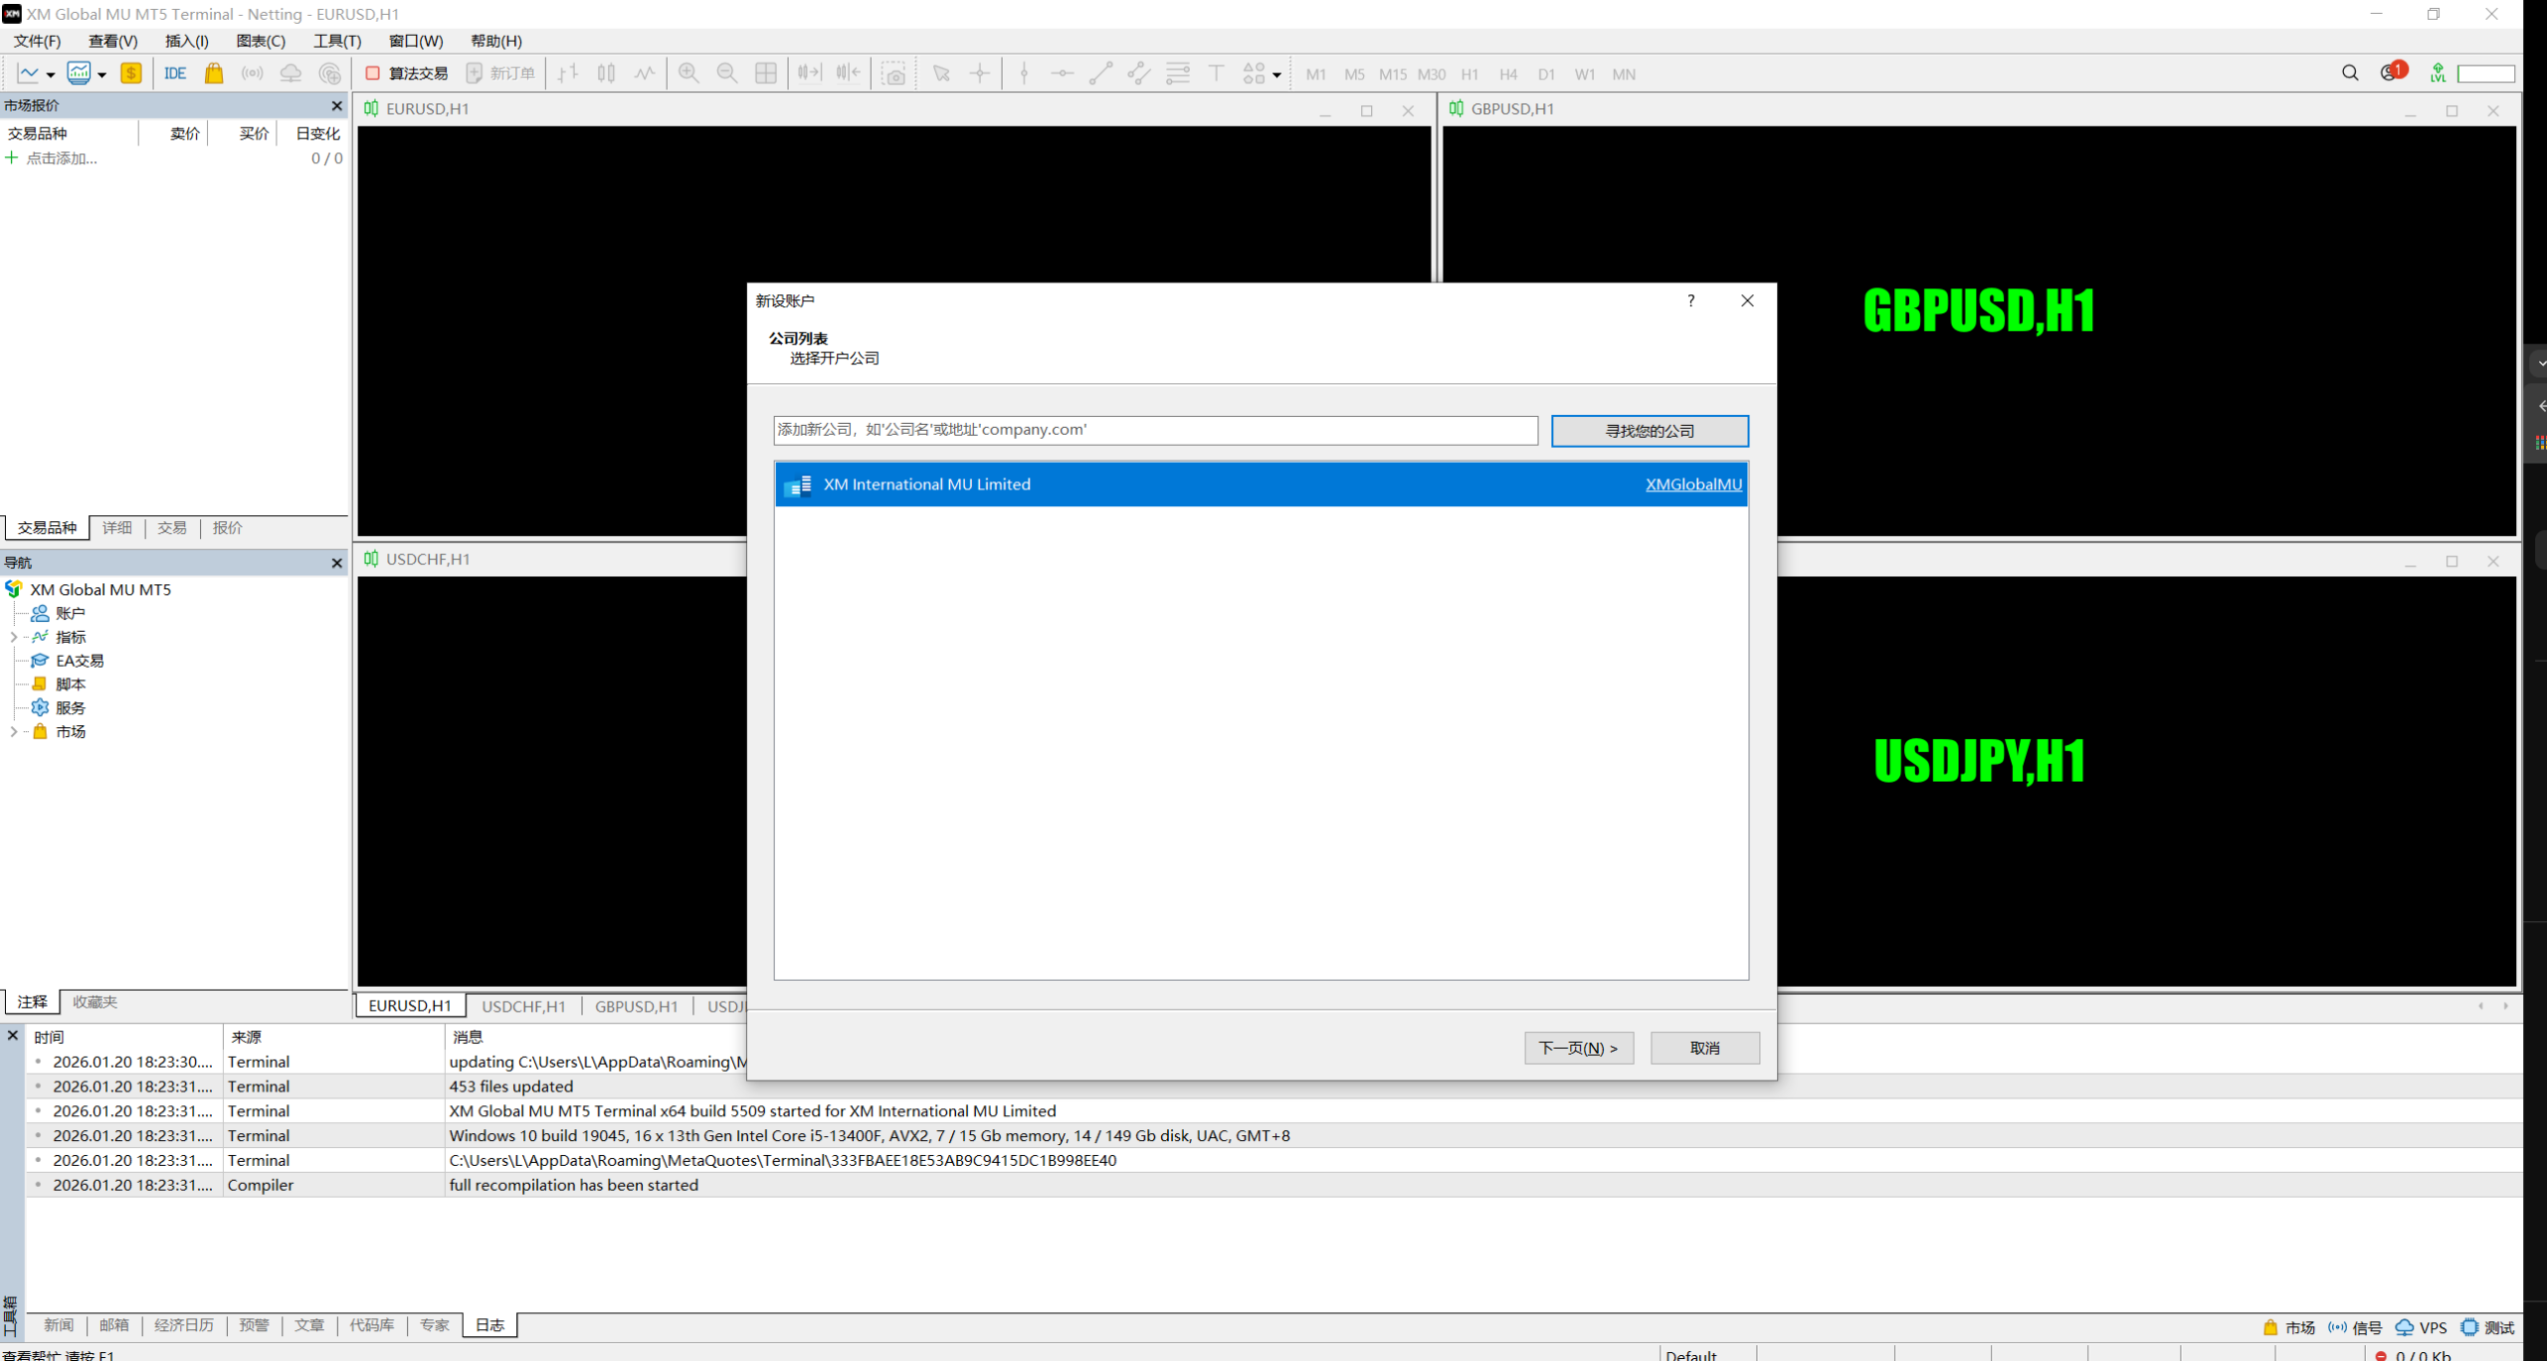Select the crosshair tool
The height and width of the screenshot is (1361, 2547).
click(x=980, y=74)
